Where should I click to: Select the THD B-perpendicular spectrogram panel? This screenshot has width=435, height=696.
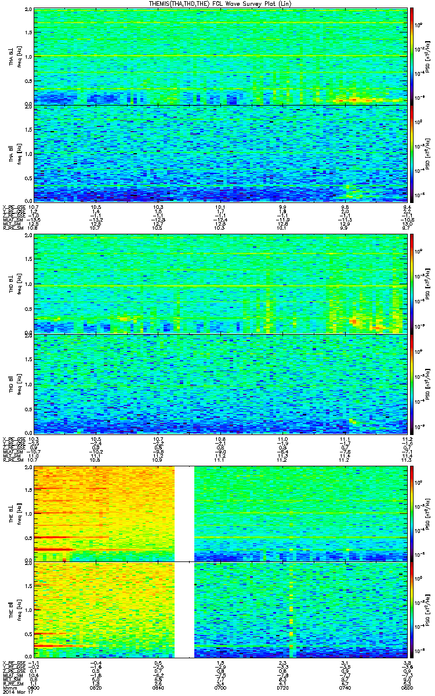[x=221, y=284]
